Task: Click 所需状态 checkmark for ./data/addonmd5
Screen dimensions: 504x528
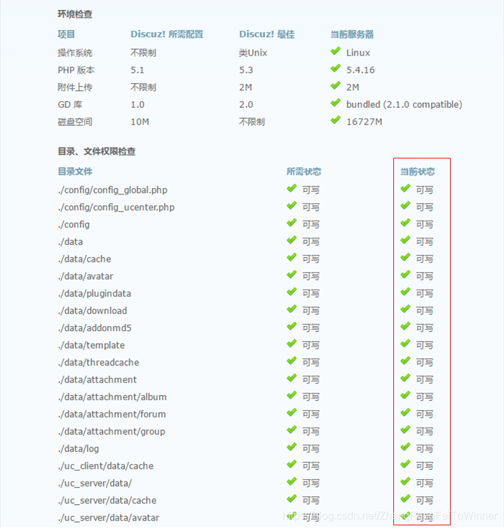Action: pos(291,326)
